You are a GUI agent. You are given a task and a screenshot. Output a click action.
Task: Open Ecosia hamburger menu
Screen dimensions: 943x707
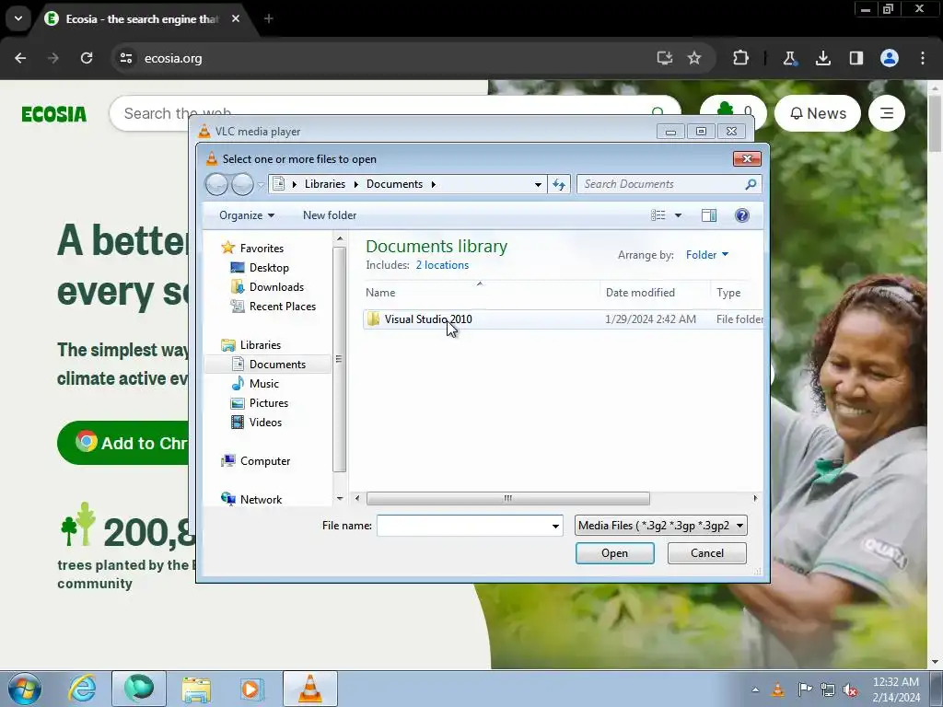887,113
